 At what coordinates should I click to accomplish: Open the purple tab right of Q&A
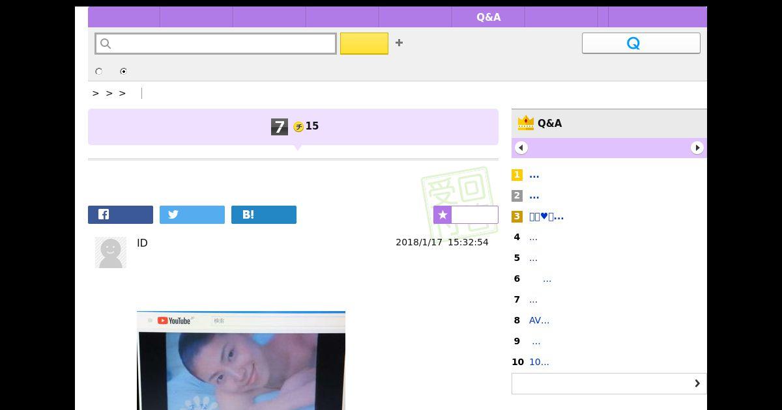[562, 17]
